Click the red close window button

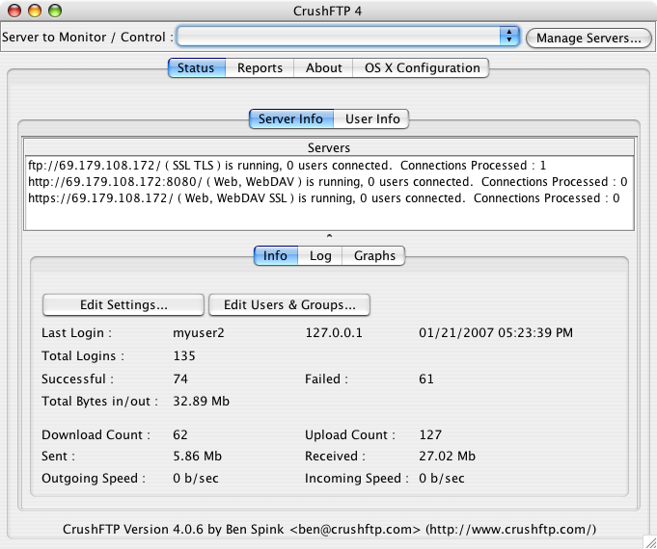[x=14, y=11]
